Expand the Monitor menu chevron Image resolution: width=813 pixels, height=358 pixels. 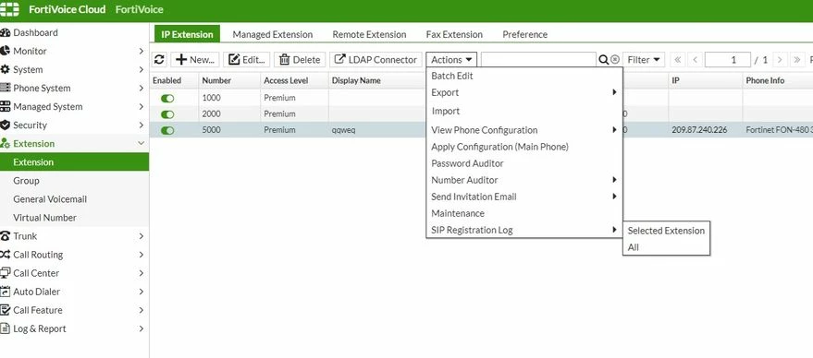click(141, 52)
